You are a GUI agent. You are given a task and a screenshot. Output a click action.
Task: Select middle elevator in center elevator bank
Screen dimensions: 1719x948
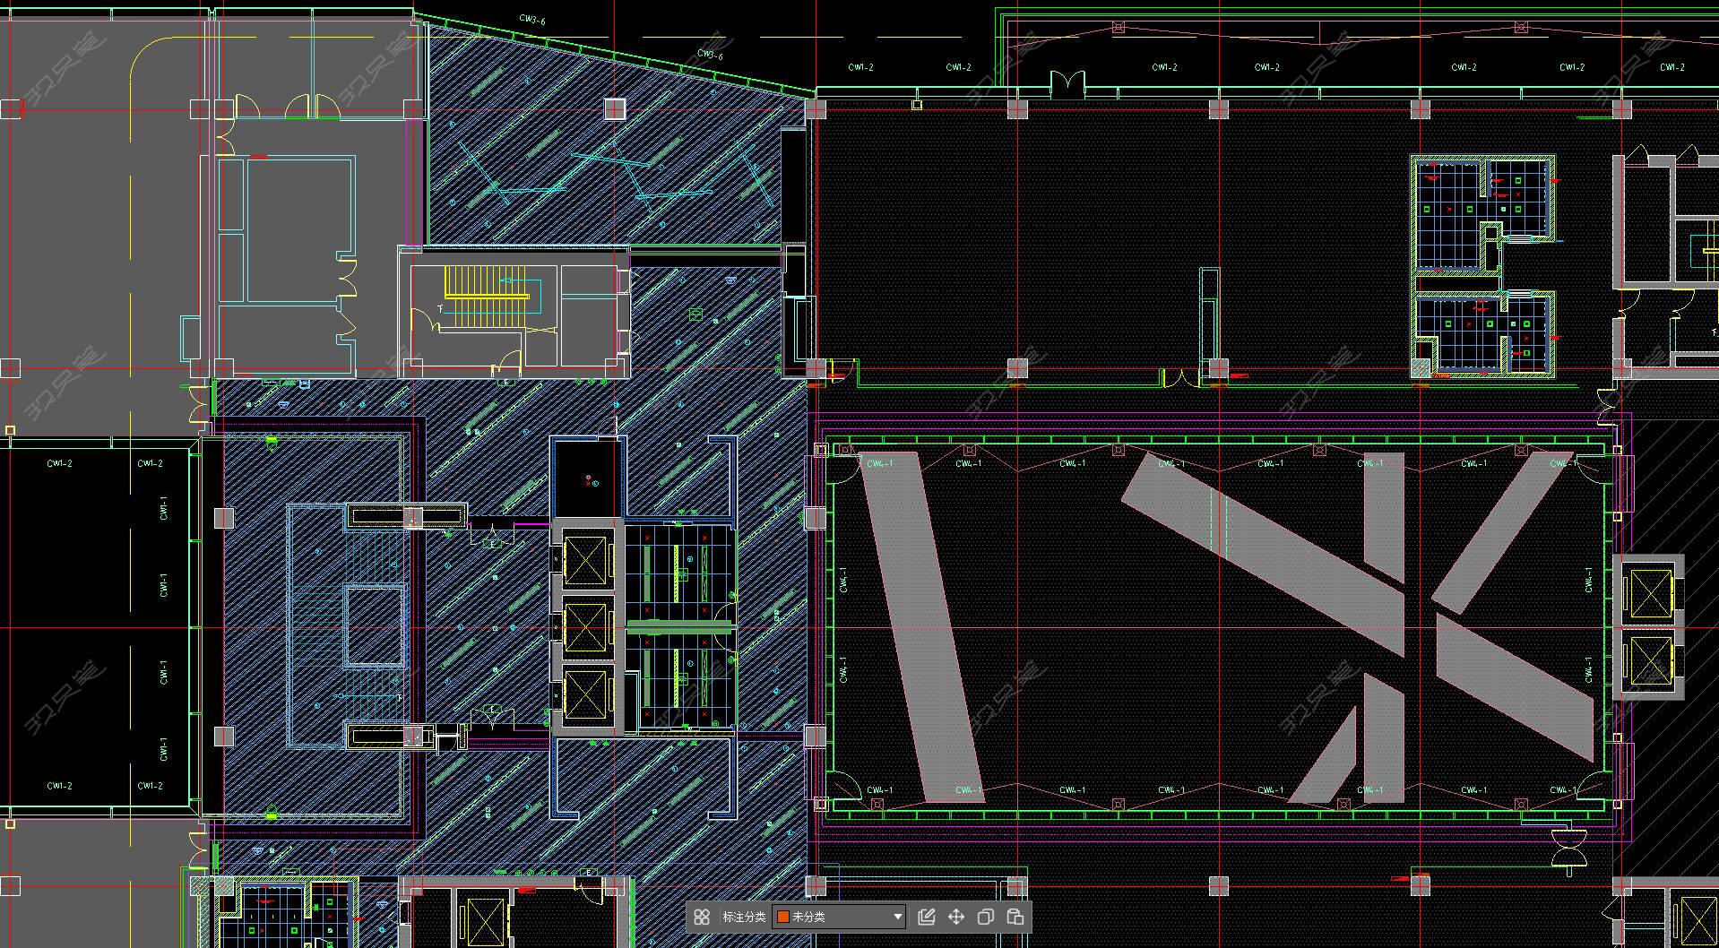tap(585, 626)
